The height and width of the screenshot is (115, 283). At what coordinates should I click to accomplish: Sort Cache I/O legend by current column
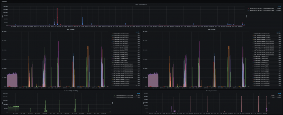click(x=279, y=7)
